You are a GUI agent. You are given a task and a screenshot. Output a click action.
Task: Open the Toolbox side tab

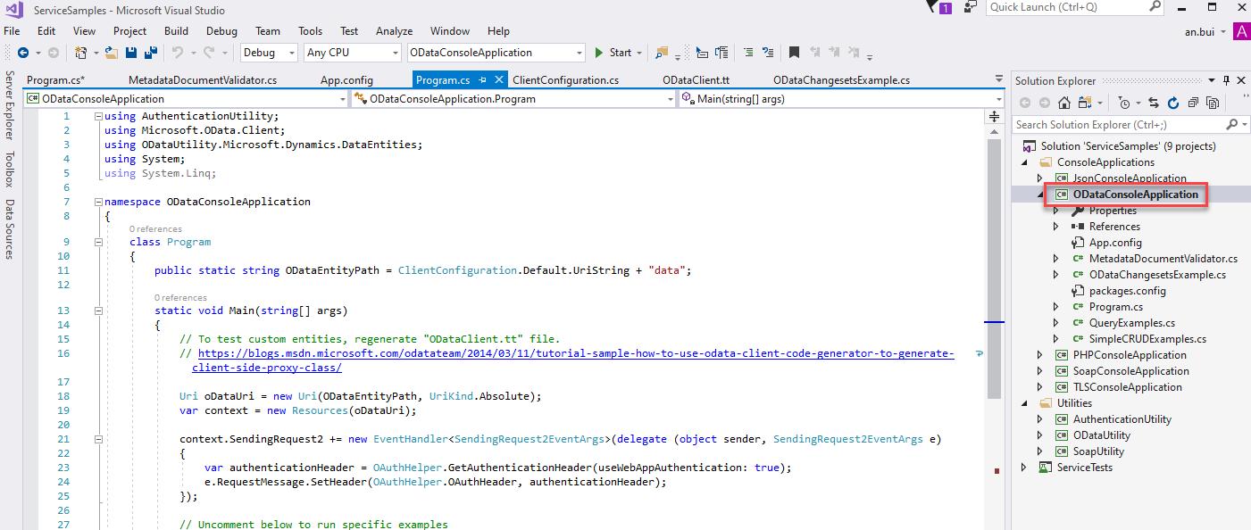click(x=10, y=169)
